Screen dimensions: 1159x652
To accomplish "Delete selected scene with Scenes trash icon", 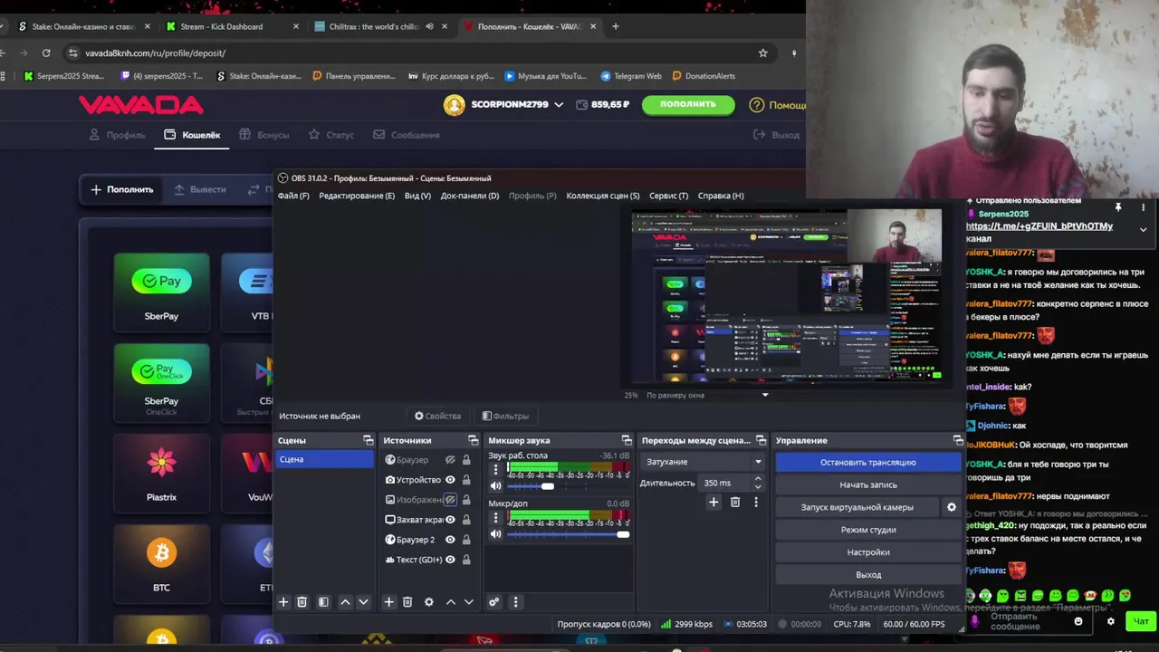I will (x=302, y=602).
